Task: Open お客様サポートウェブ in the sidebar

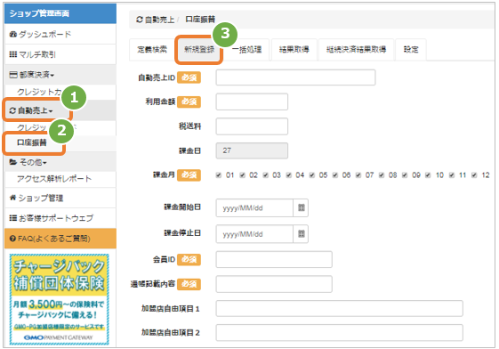Action: coord(60,218)
